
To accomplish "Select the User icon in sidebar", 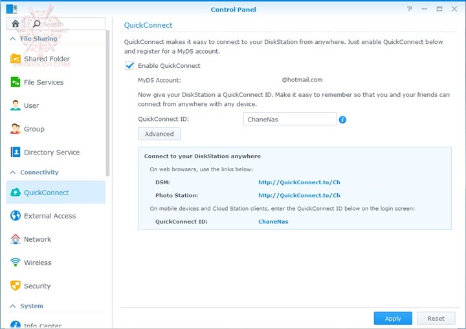I will pos(16,105).
